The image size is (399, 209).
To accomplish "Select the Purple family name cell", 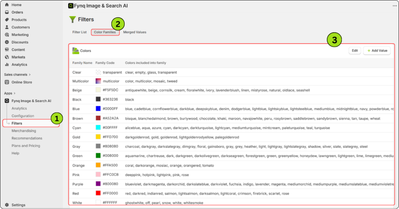I will (x=78, y=184).
